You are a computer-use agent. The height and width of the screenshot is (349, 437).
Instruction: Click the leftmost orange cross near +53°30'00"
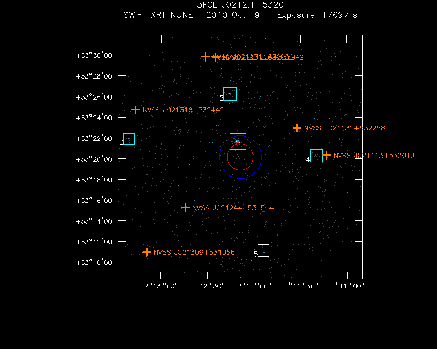pyautogui.click(x=206, y=57)
